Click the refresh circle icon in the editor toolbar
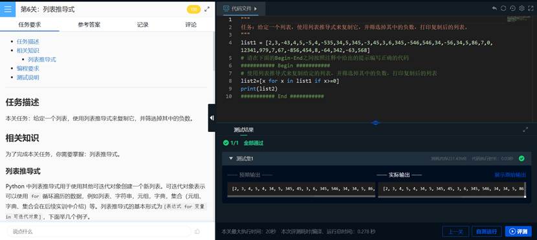The image size is (537, 240). [503, 8]
